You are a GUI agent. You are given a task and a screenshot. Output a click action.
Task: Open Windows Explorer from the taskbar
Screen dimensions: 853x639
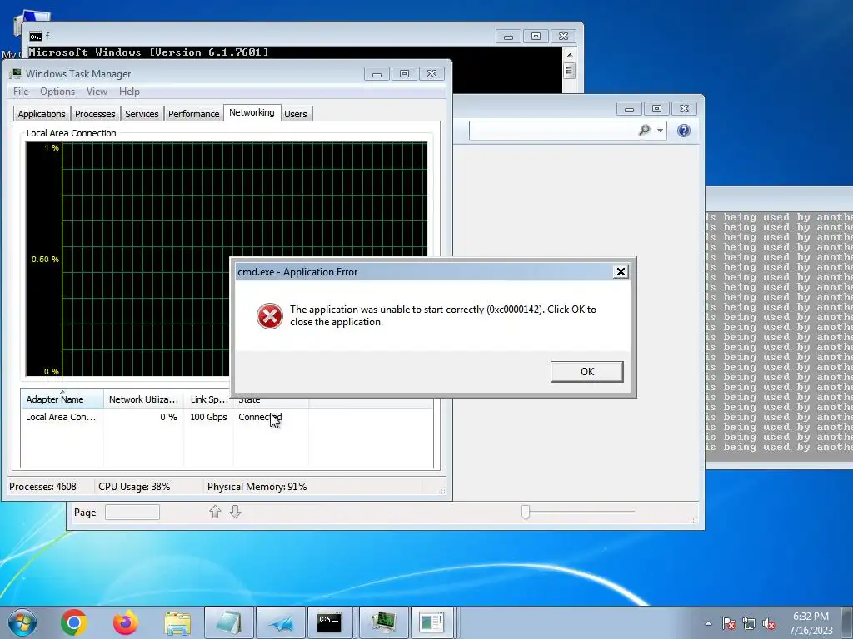177,622
